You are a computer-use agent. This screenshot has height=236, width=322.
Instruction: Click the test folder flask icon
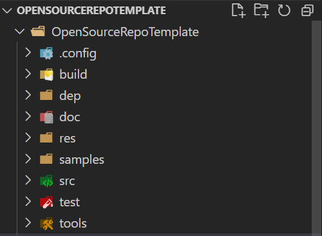click(46, 202)
